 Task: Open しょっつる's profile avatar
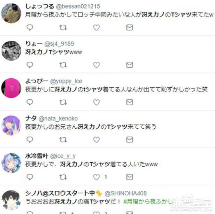(11, 13)
